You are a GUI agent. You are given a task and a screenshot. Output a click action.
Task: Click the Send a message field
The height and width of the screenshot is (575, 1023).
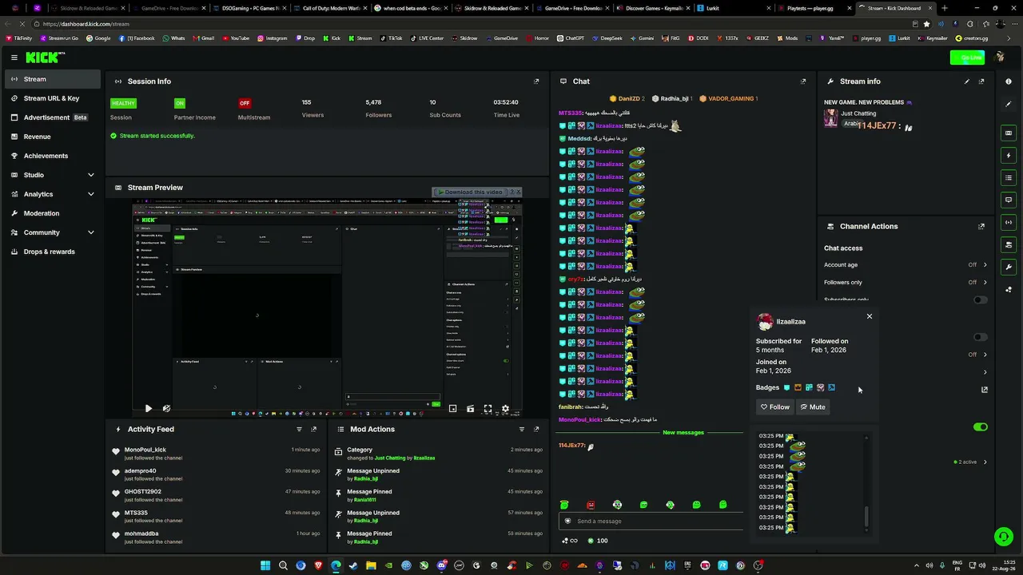click(x=651, y=521)
